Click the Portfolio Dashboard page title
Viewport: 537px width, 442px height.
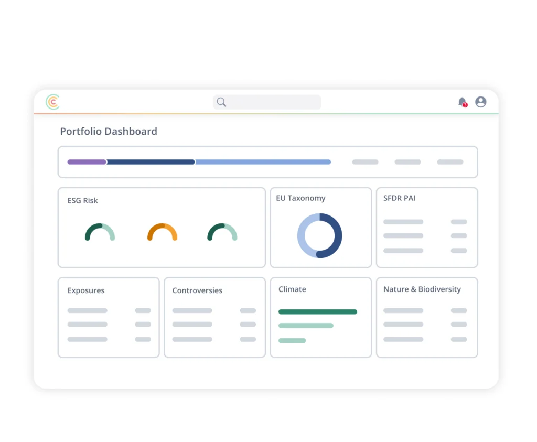point(109,132)
